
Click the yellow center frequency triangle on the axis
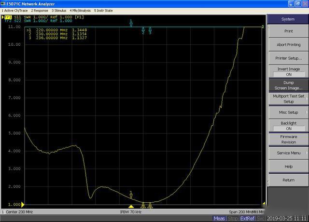point(131,206)
